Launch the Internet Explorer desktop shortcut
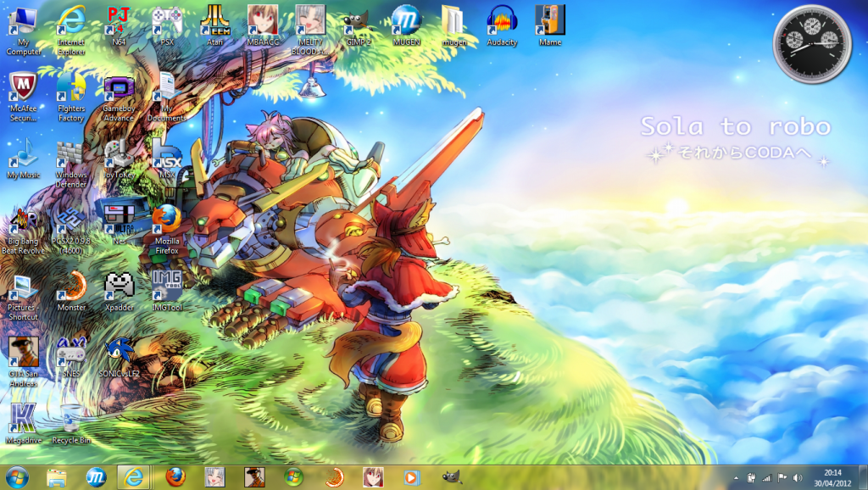The height and width of the screenshot is (490, 868). pyautogui.click(x=71, y=30)
